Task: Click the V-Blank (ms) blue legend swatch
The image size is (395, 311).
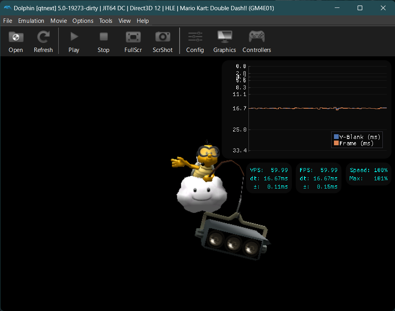Action: [336, 137]
